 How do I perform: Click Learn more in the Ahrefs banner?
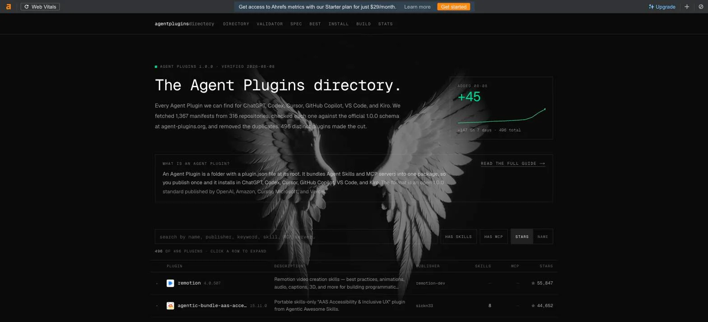(417, 7)
